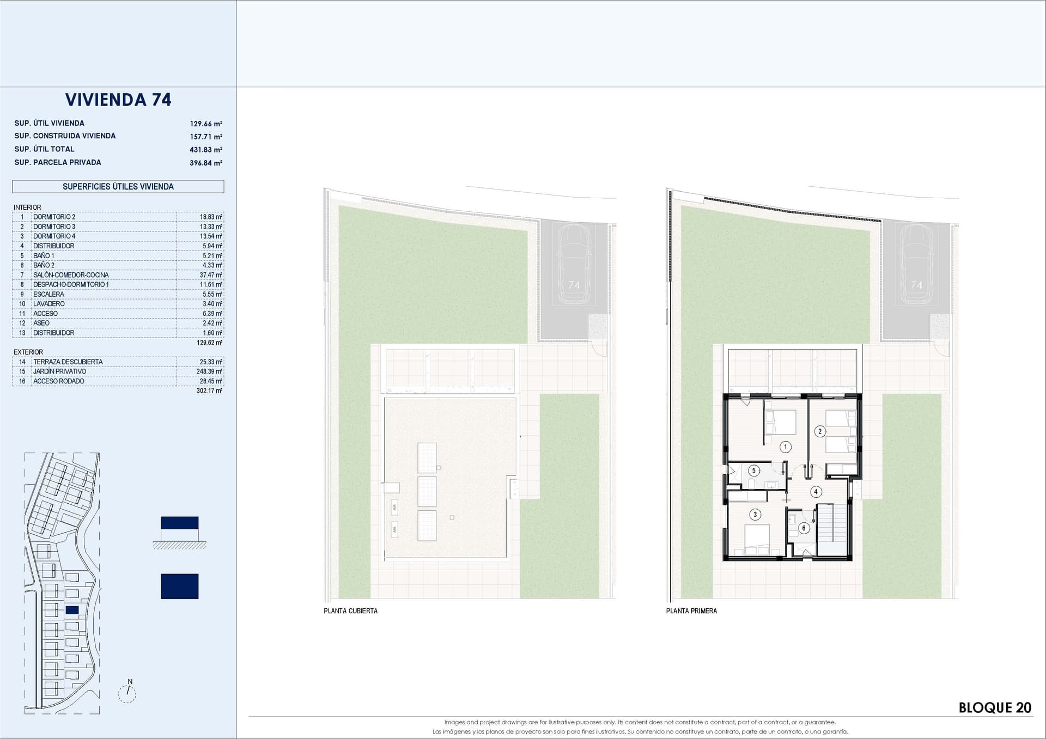This screenshot has height=739, width=1046.
Task: Select circled marker 5 in bathroom
Action: point(754,471)
